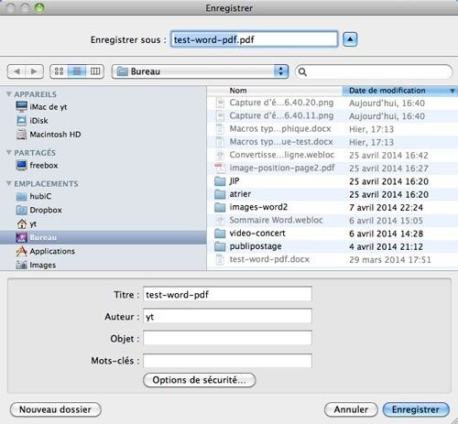This screenshot has width=458, height=424.
Task: Open Options de sécurité settings
Action: [x=200, y=380]
